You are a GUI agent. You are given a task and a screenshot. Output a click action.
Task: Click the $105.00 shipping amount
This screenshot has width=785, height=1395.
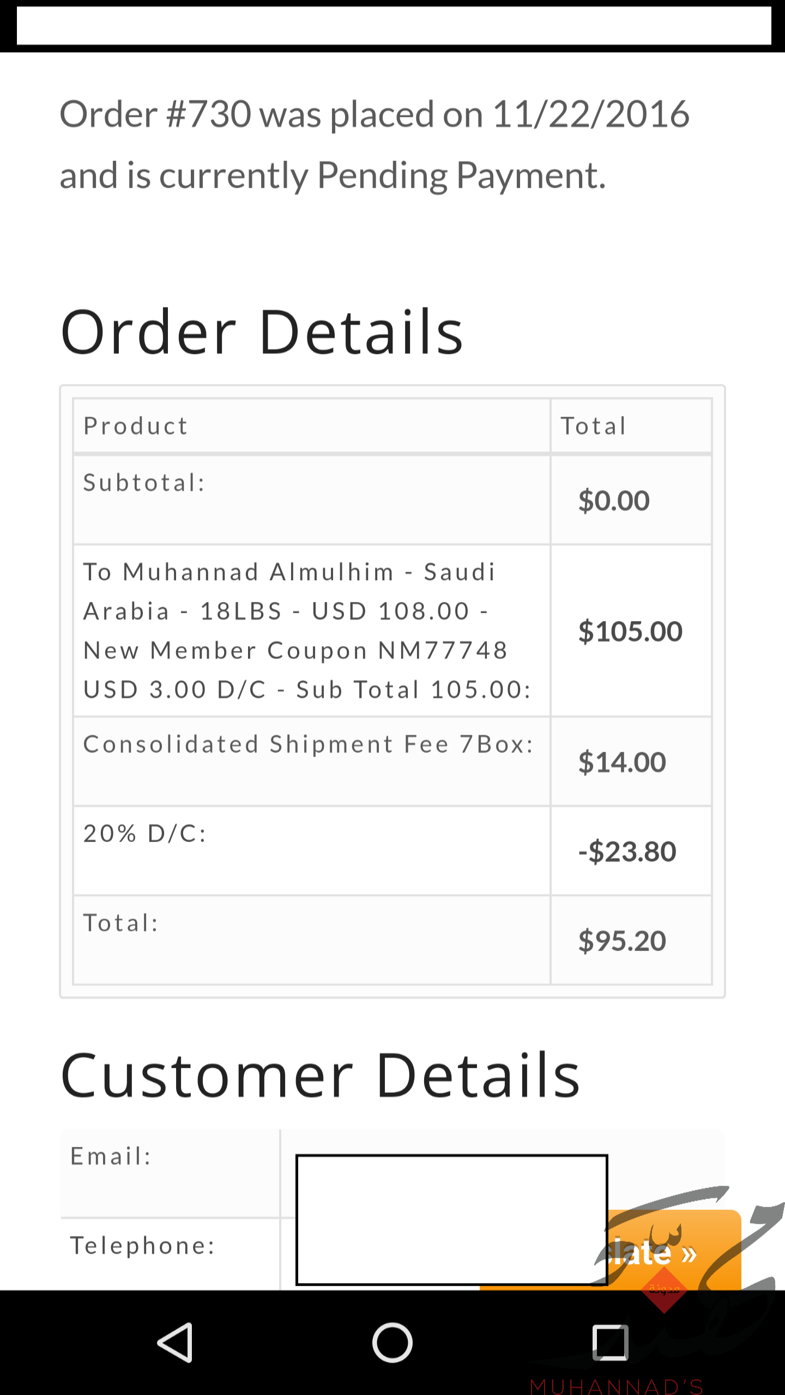tap(630, 632)
